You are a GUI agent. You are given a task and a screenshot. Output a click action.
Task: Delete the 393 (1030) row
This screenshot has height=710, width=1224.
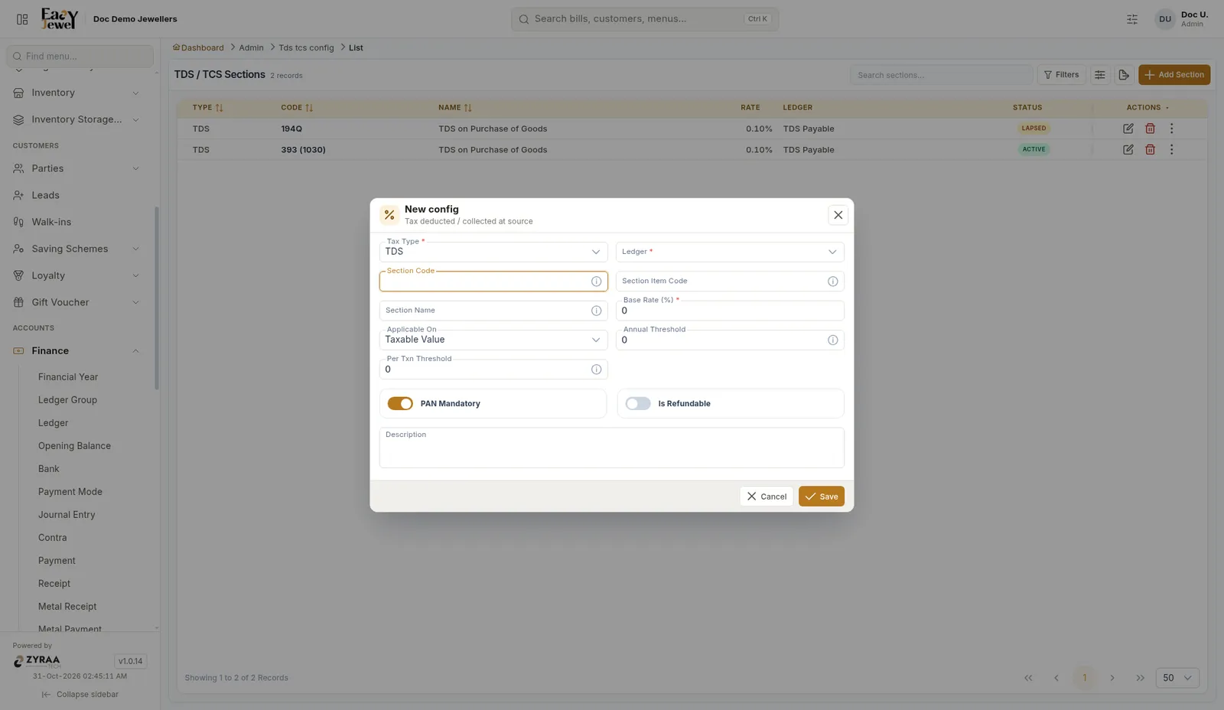(x=1150, y=149)
